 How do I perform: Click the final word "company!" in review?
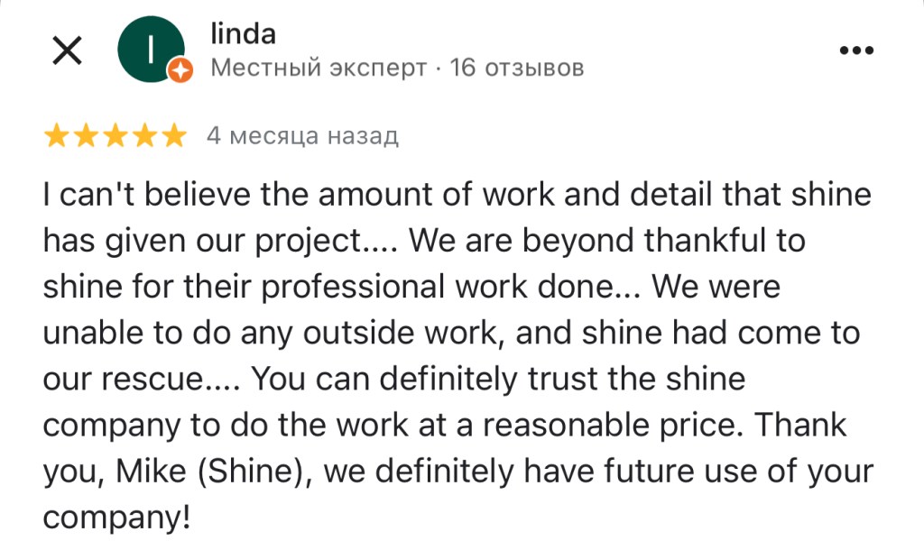tap(117, 518)
